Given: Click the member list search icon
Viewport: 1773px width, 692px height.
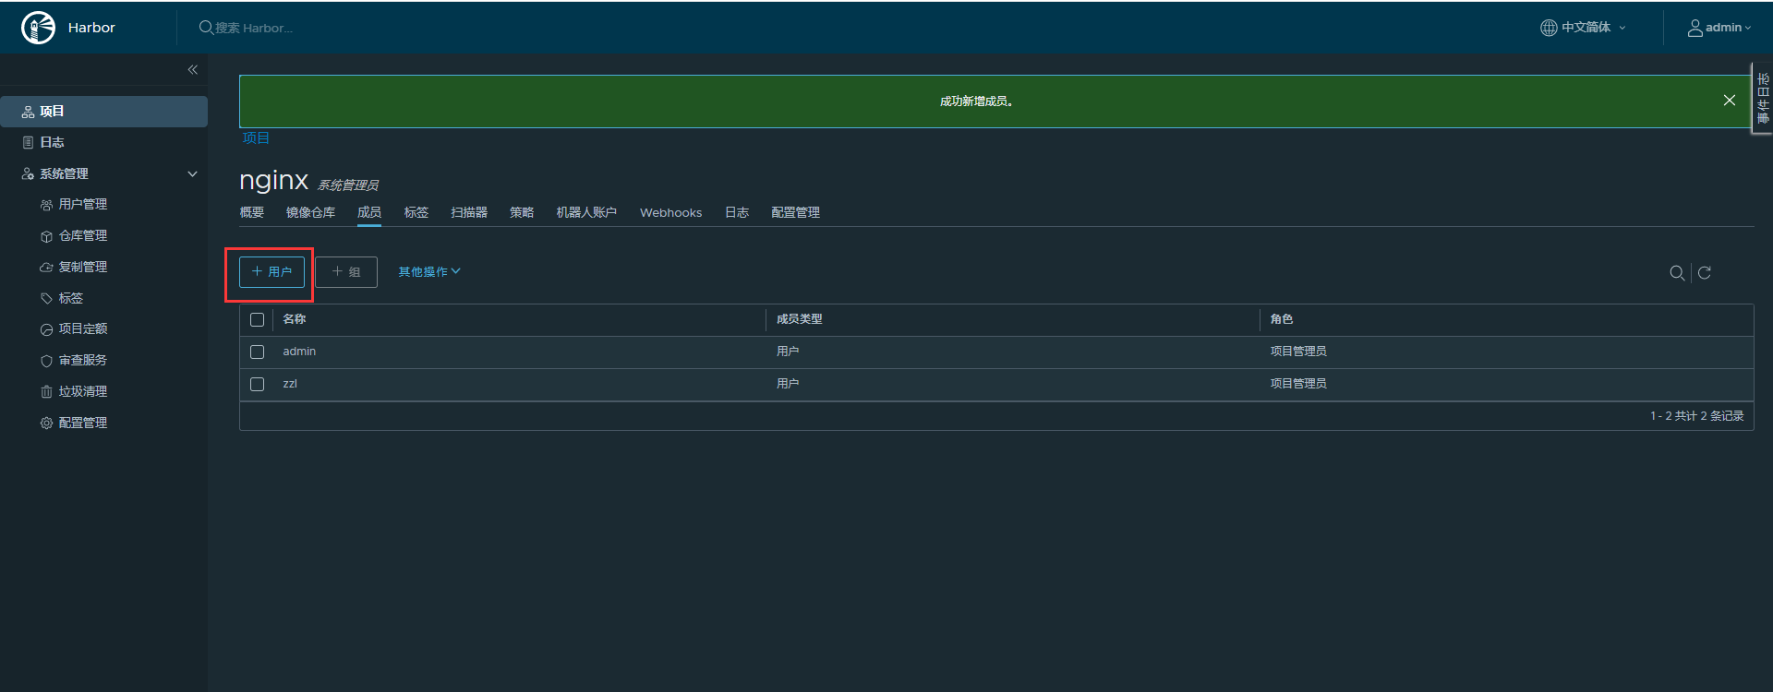Looking at the screenshot, I should point(1677,272).
